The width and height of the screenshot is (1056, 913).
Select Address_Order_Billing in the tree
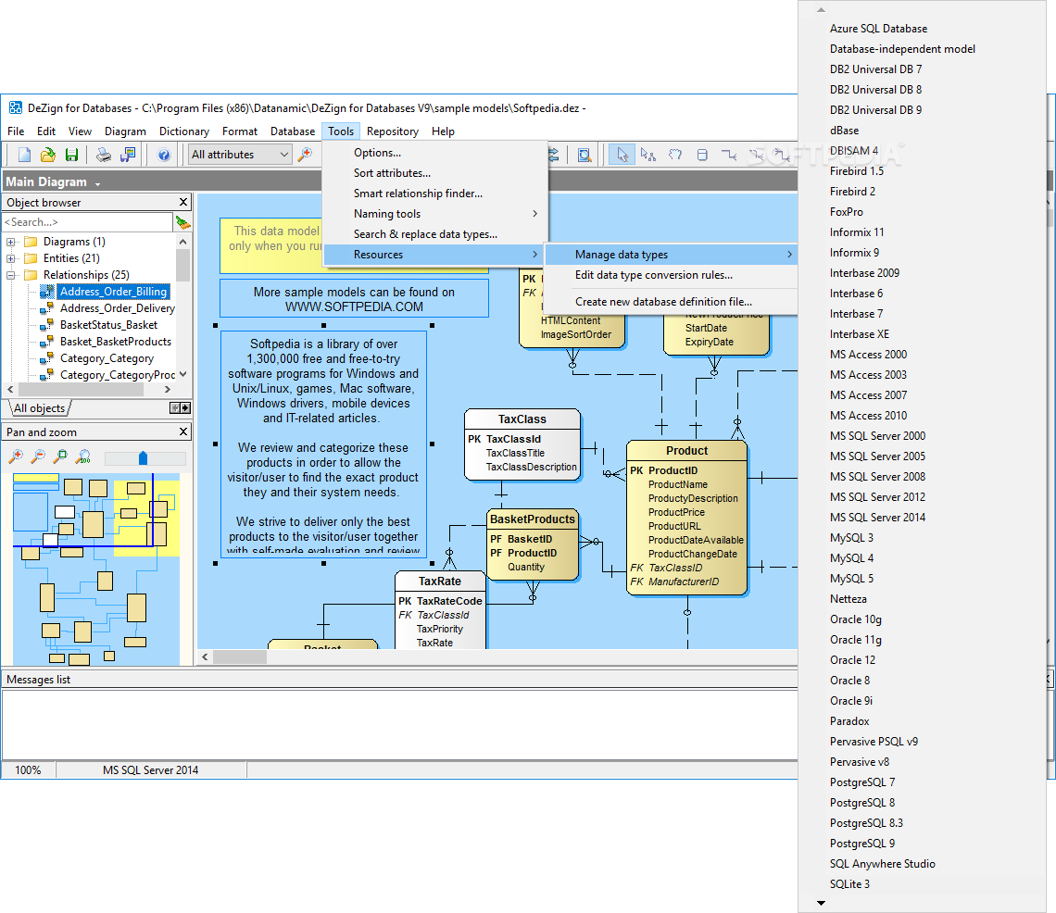[112, 292]
